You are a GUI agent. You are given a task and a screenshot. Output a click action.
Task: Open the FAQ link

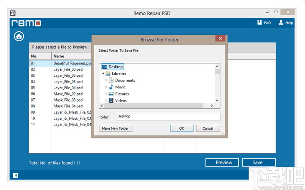click(x=267, y=23)
